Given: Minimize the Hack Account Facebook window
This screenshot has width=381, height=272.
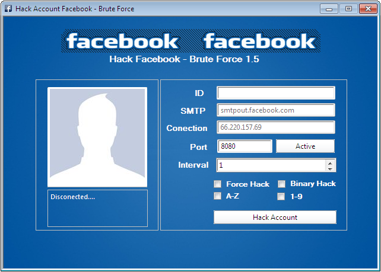Looking at the screenshot, I should pos(329,9).
